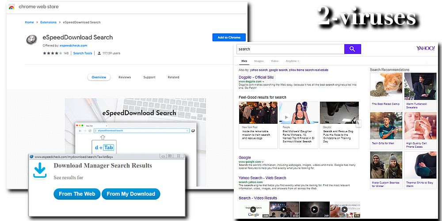This screenshot has width=442, height=221.
Task: Expand the arrow next to www.google.com
Action: click(263, 162)
